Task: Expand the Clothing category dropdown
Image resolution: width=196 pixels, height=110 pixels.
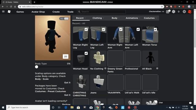Action: (x=98, y=18)
